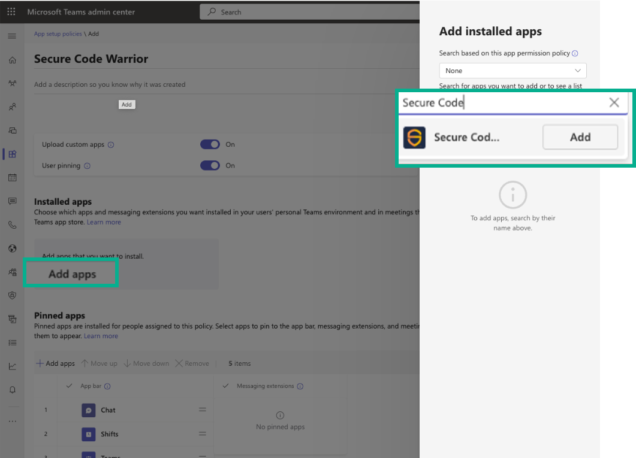Screen dimensions: 636x458
Task: Click Move down in the Pinned apps toolbar
Action: (146, 363)
